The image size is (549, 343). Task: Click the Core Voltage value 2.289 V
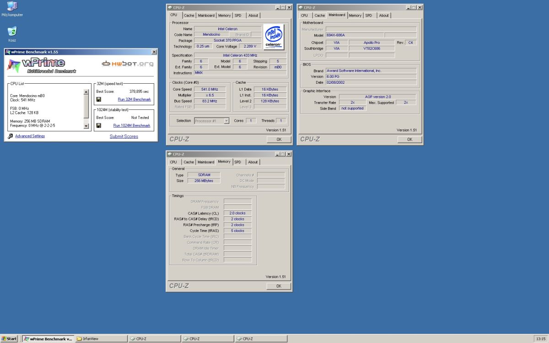click(x=250, y=46)
